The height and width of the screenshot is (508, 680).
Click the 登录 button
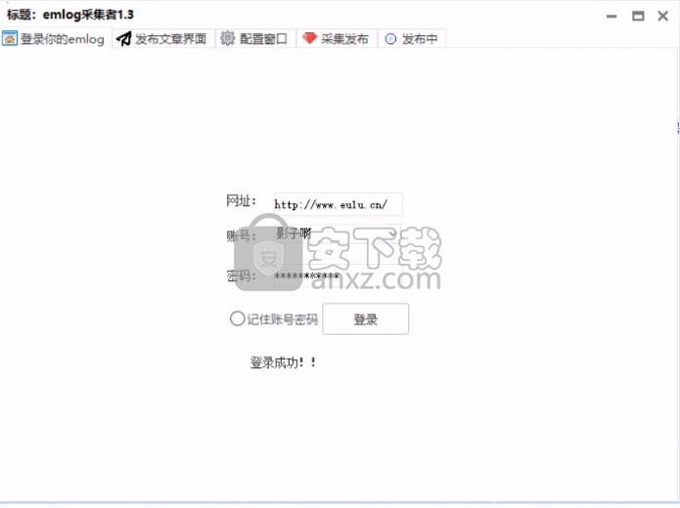[x=365, y=318]
